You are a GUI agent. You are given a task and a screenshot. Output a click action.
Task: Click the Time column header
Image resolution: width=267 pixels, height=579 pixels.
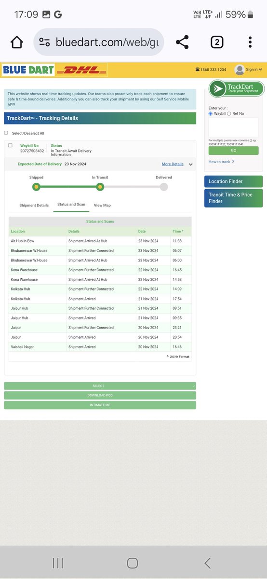(x=181, y=232)
